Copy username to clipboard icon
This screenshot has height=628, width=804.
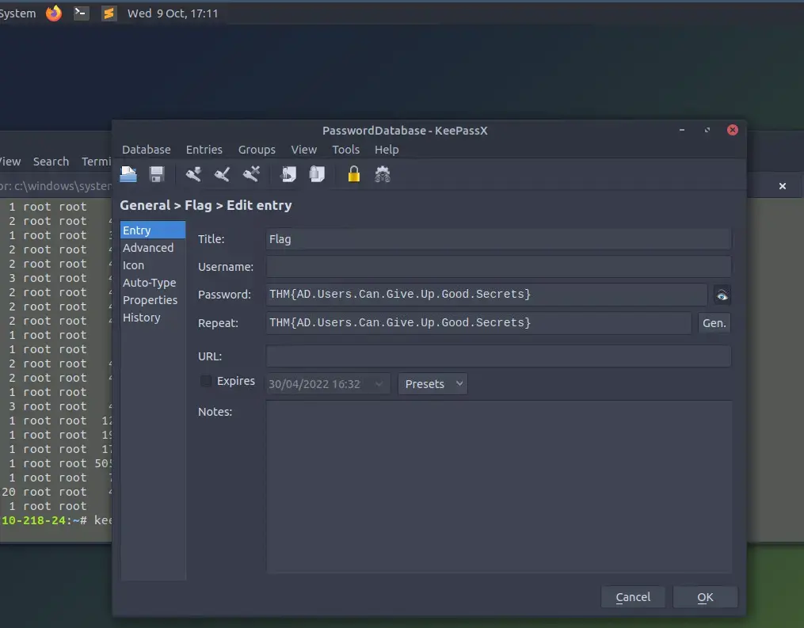(x=288, y=174)
